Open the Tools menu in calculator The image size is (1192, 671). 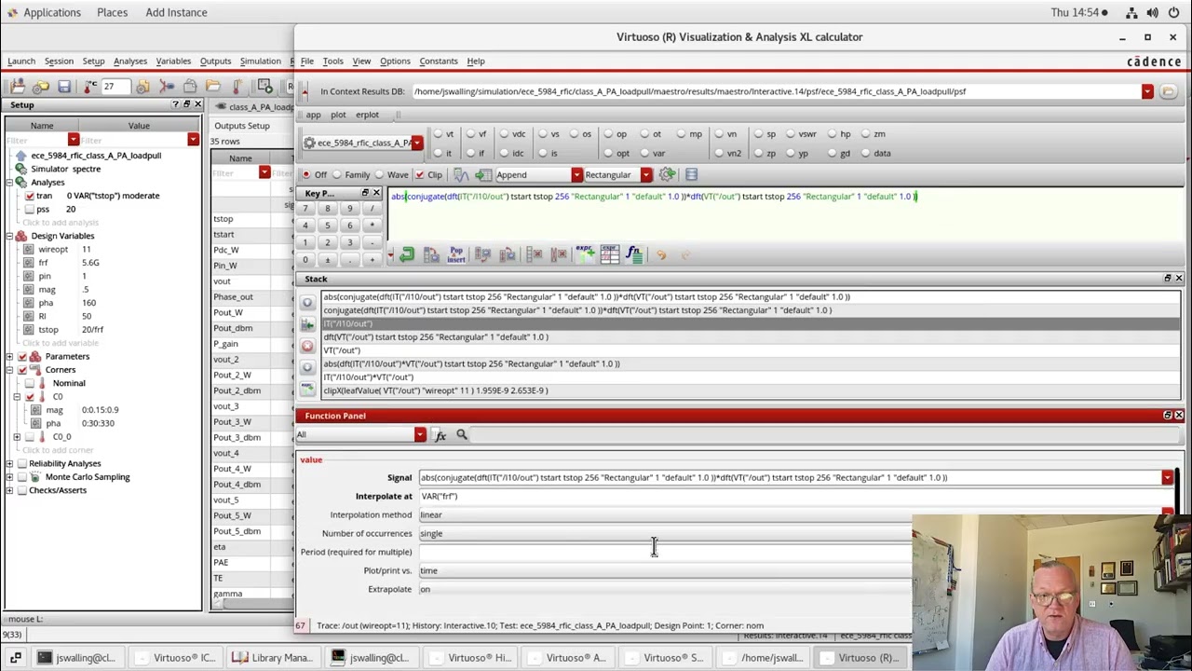pyautogui.click(x=332, y=61)
